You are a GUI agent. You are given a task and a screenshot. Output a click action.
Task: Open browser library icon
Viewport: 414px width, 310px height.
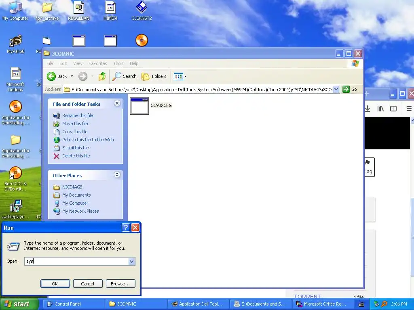click(380, 109)
